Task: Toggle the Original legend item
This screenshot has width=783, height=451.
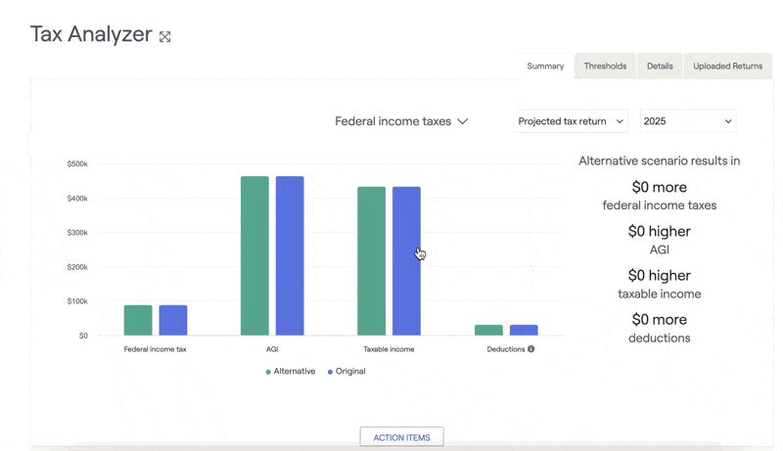Action: tap(346, 371)
